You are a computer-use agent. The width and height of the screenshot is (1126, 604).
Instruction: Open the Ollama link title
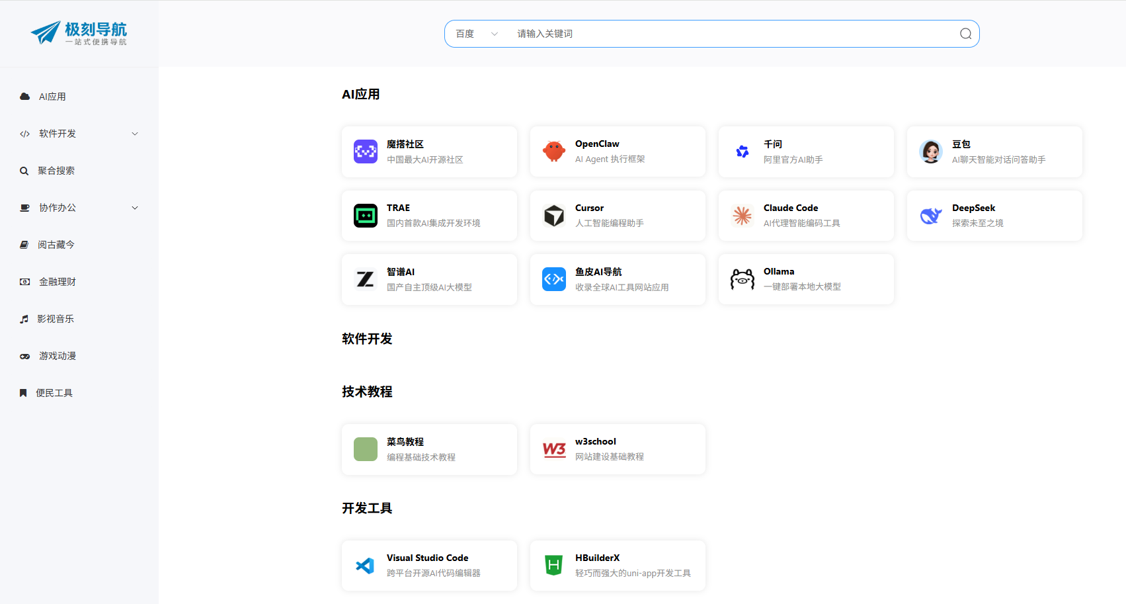[x=779, y=271]
